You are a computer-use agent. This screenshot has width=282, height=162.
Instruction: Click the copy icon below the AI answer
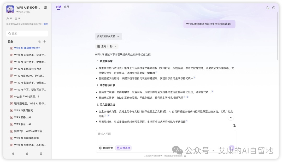(x=234, y=126)
